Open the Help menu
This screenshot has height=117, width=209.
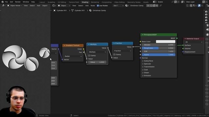tap(33, 2)
